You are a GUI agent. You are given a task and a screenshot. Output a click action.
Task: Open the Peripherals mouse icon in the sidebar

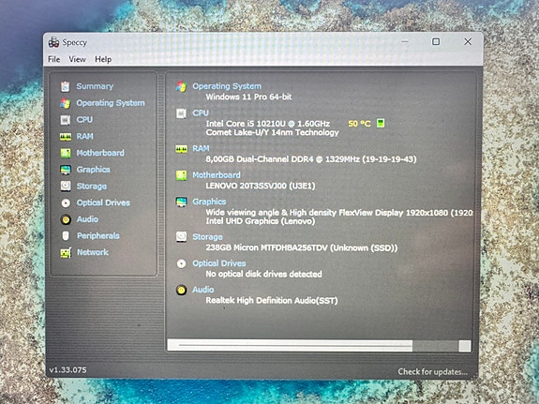pos(66,236)
